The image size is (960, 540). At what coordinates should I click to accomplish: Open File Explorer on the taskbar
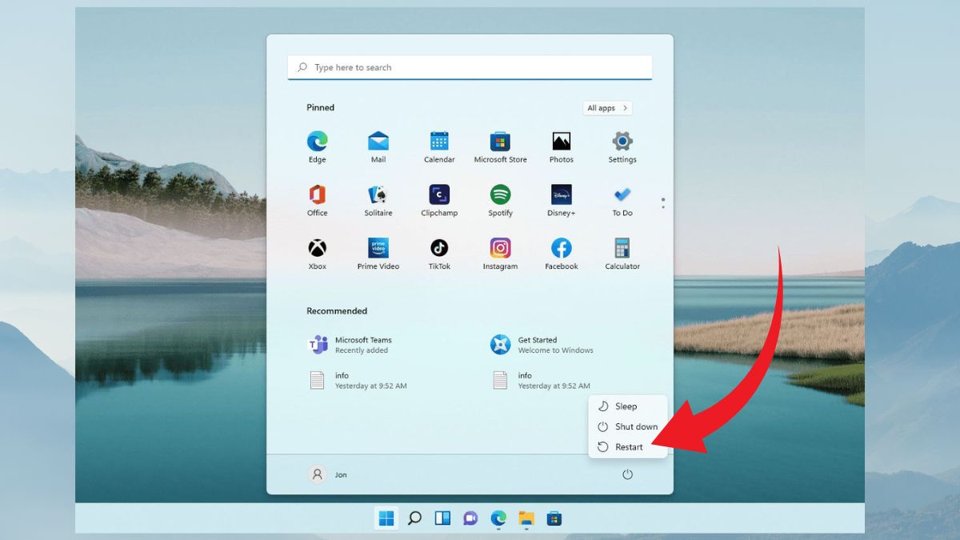pos(526,518)
